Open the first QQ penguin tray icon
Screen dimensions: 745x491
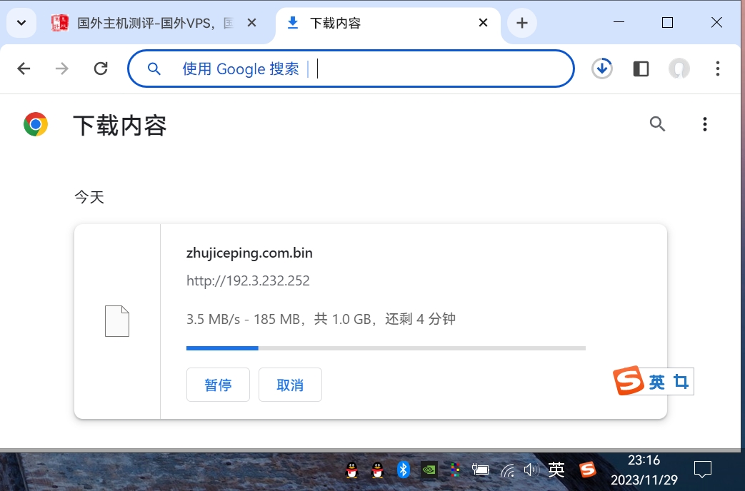point(351,470)
